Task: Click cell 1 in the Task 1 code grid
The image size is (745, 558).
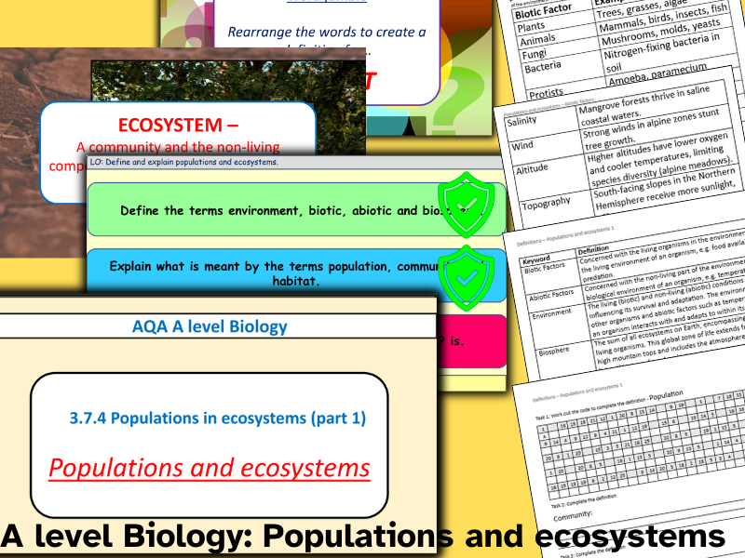Action: (x=542, y=429)
